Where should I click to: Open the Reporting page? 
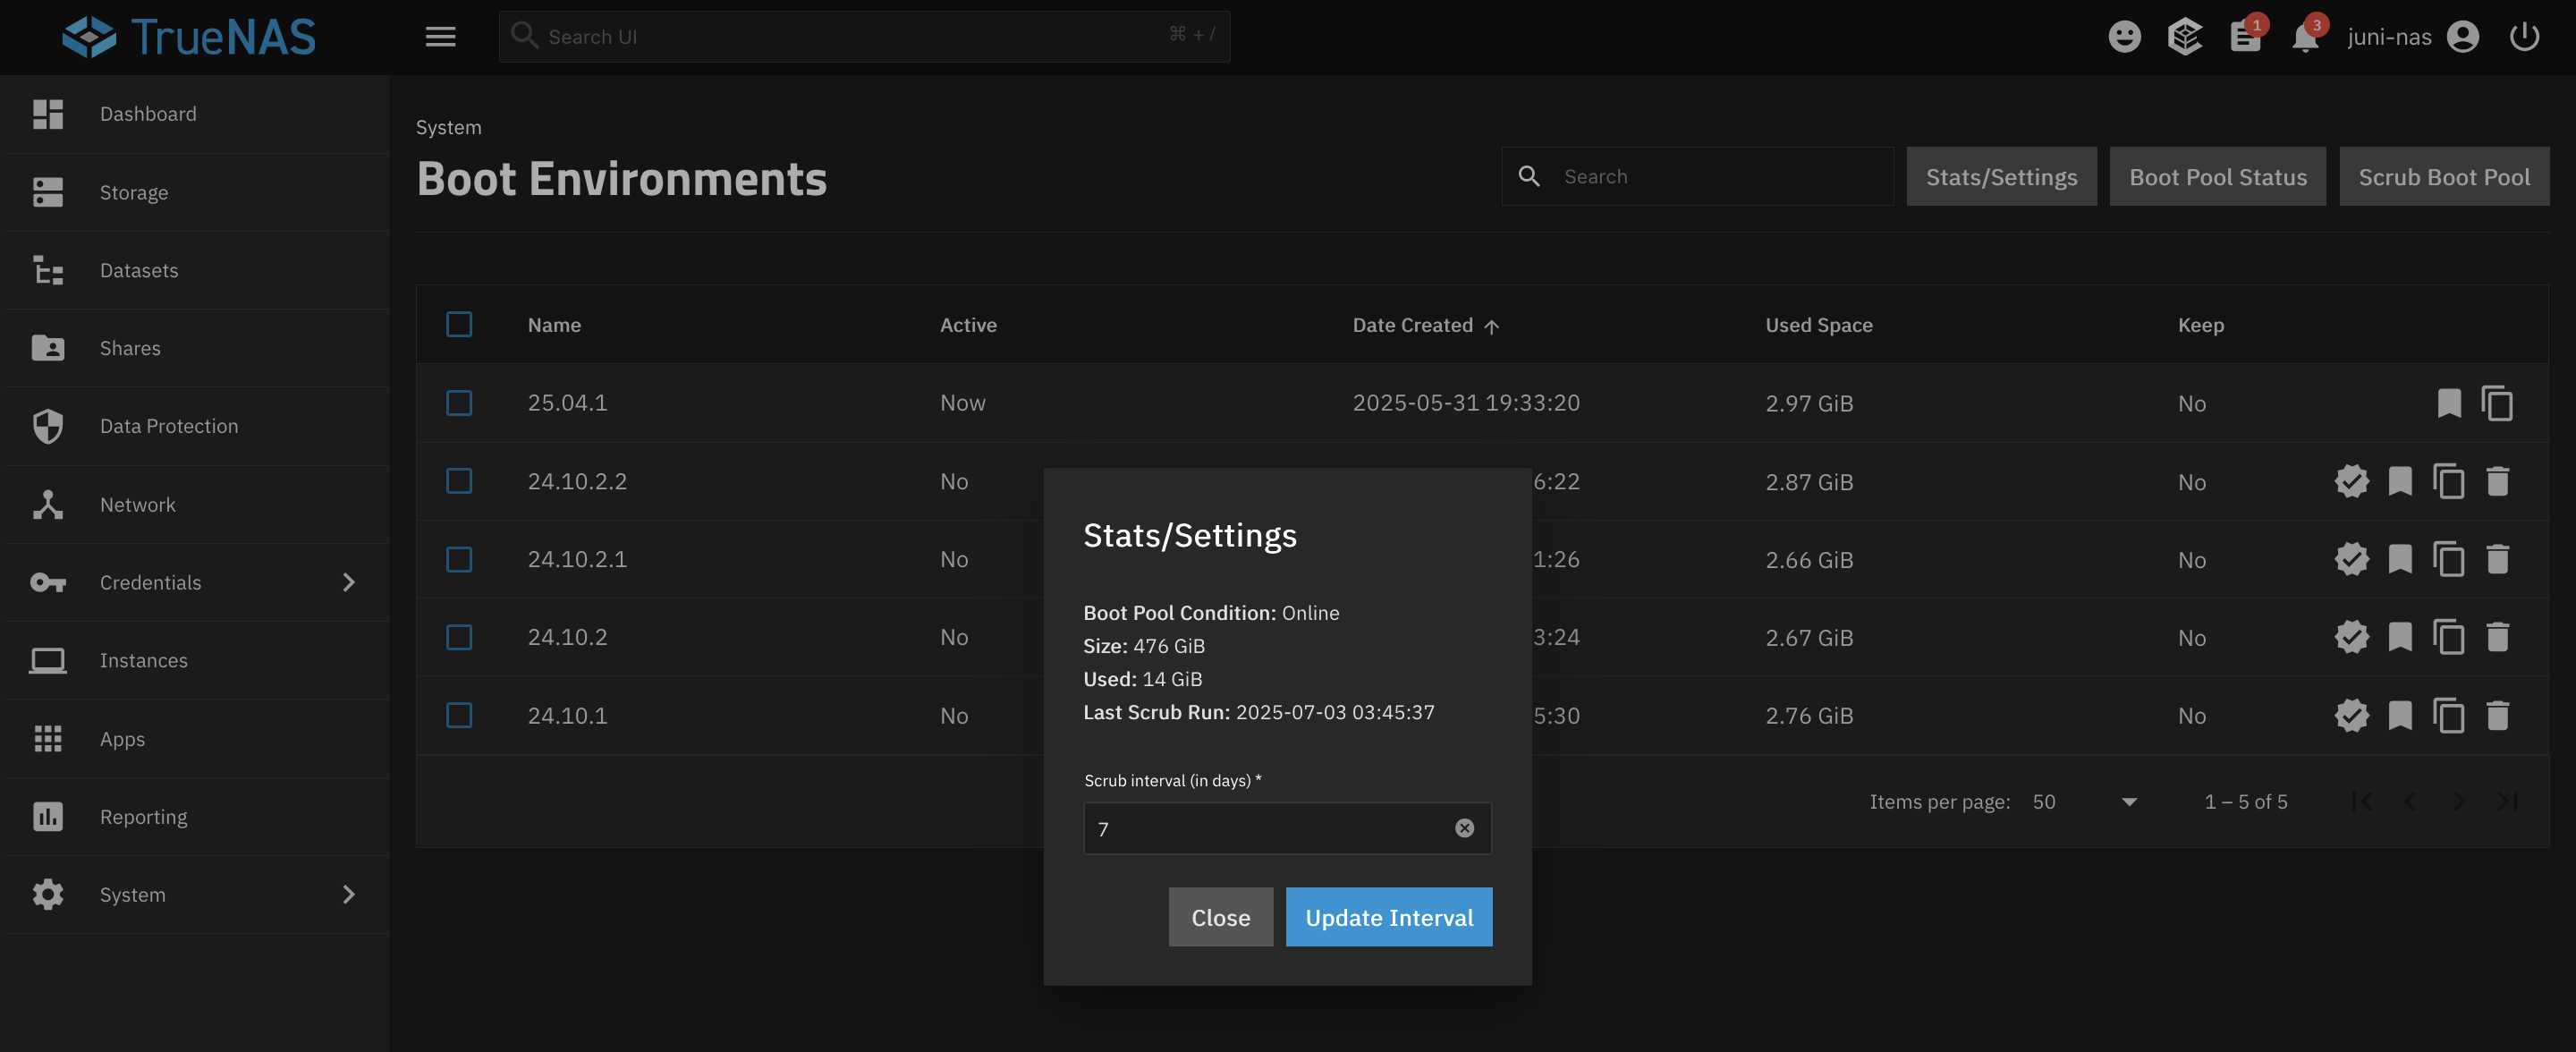coord(195,816)
